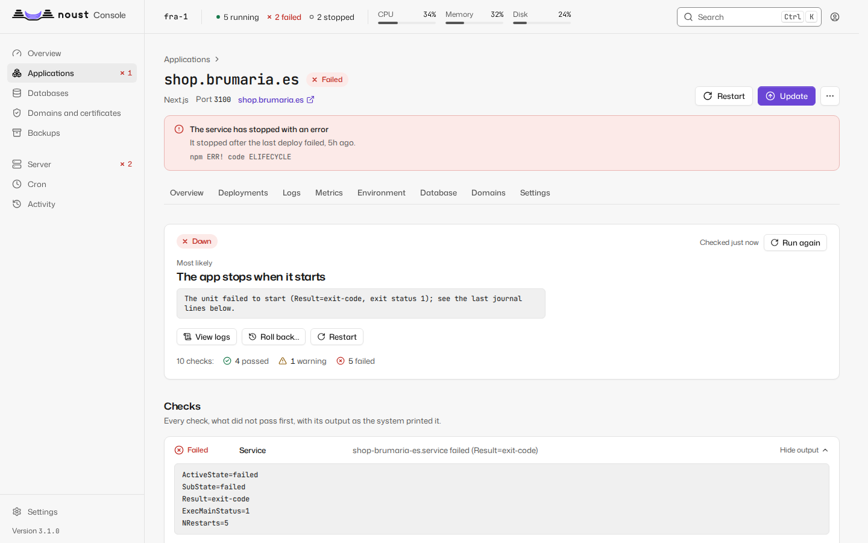Click the Backups archive icon
This screenshot has width=868, height=543.
click(17, 133)
